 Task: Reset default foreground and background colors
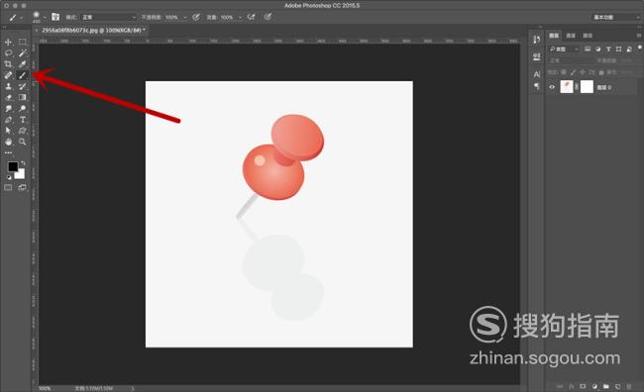[x=9, y=177]
